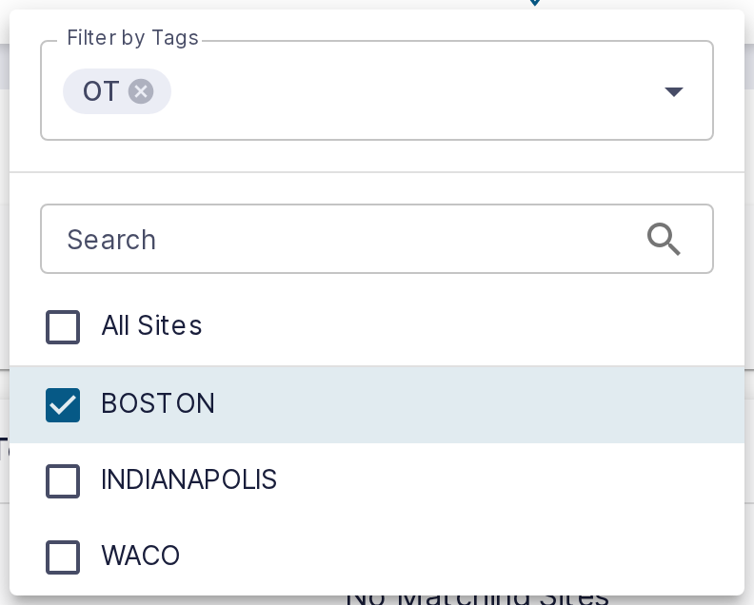Select the BOSTON site label
The height and width of the screenshot is (605, 754).
(x=158, y=403)
